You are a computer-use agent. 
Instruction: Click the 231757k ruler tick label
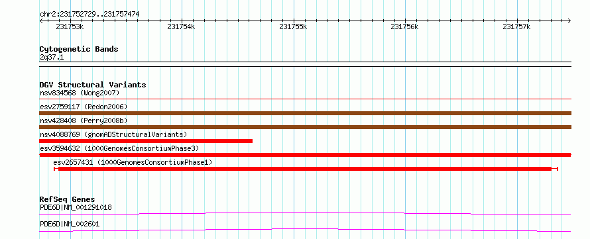point(516,26)
